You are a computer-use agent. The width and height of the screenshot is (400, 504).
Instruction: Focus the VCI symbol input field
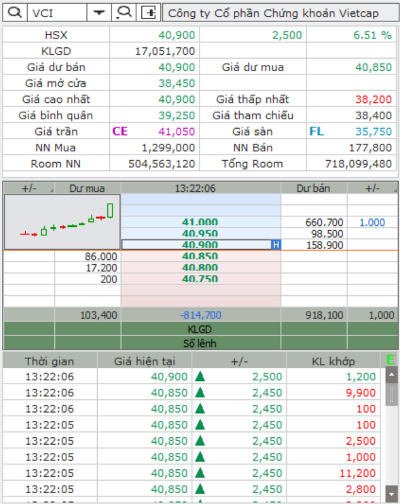point(57,13)
